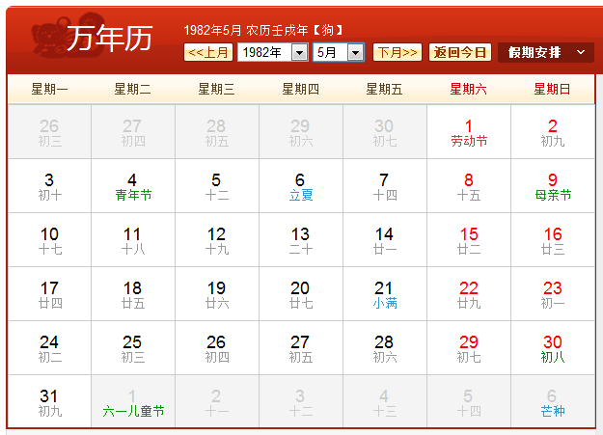This screenshot has height=435, width=603.
Task: Select May 16 廿三 cell
Action: (x=553, y=239)
